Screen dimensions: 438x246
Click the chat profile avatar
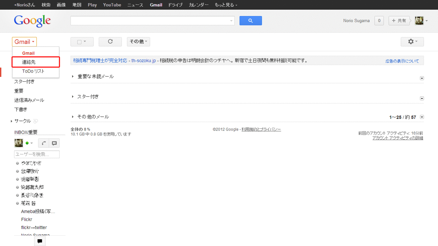click(x=18, y=143)
